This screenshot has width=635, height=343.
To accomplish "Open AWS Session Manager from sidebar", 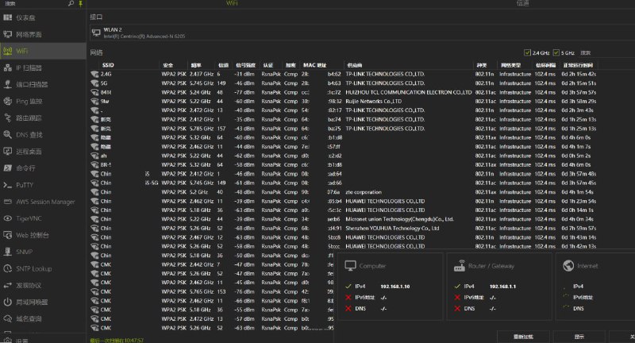I will pyautogui.click(x=7, y=202).
